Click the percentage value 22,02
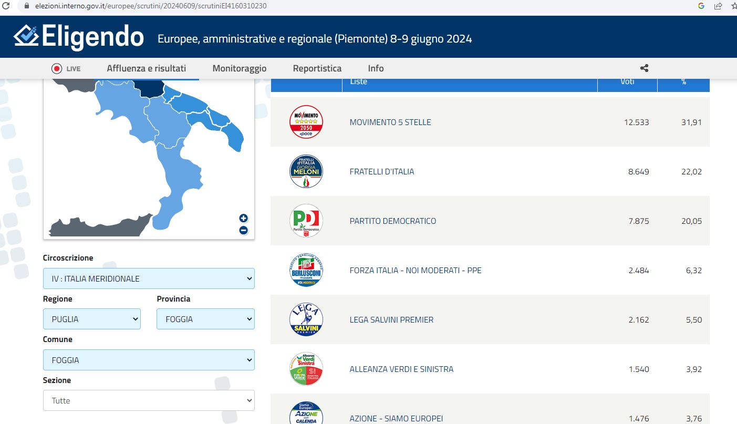The width and height of the screenshot is (737, 424). point(691,171)
